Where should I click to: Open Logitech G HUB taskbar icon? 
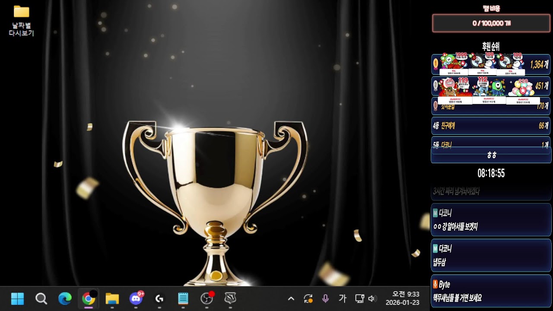[x=159, y=298]
